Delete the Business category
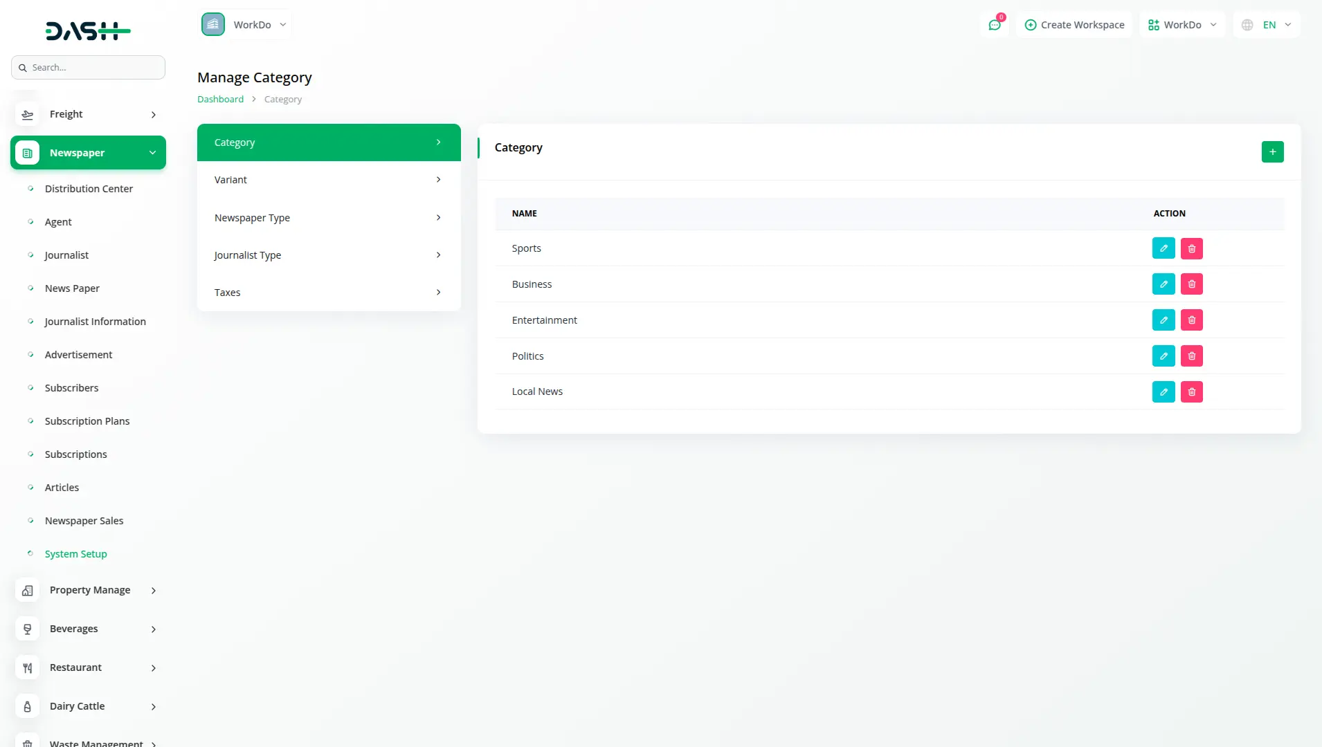This screenshot has height=747, width=1322. click(x=1191, y=284)
